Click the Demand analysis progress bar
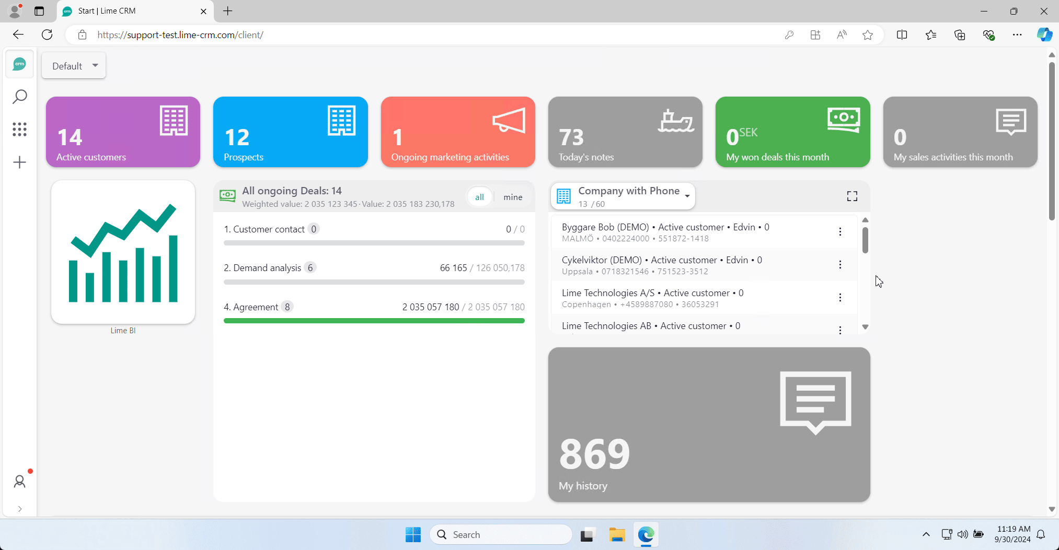Image resolution: width=1059 pixels, height=550 pixels. (374, 282)
